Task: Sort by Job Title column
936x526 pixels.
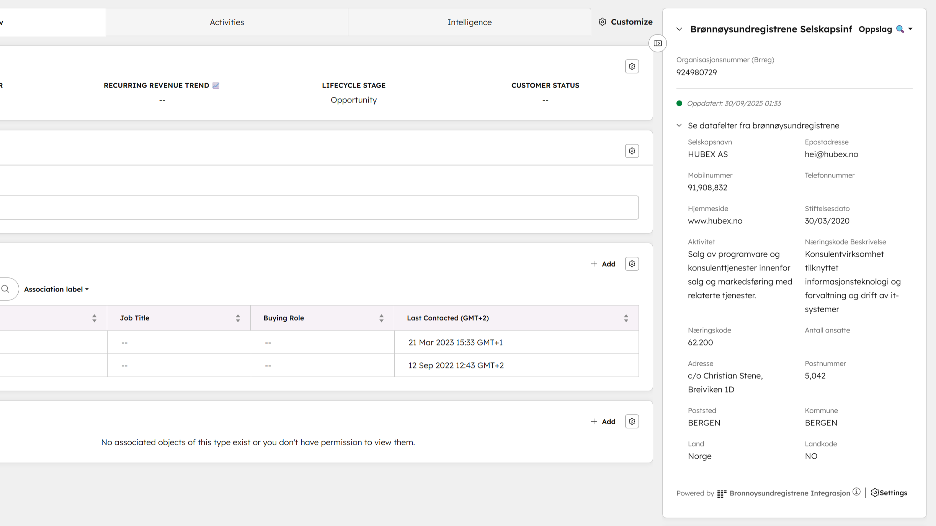Action: coord(238,318)
